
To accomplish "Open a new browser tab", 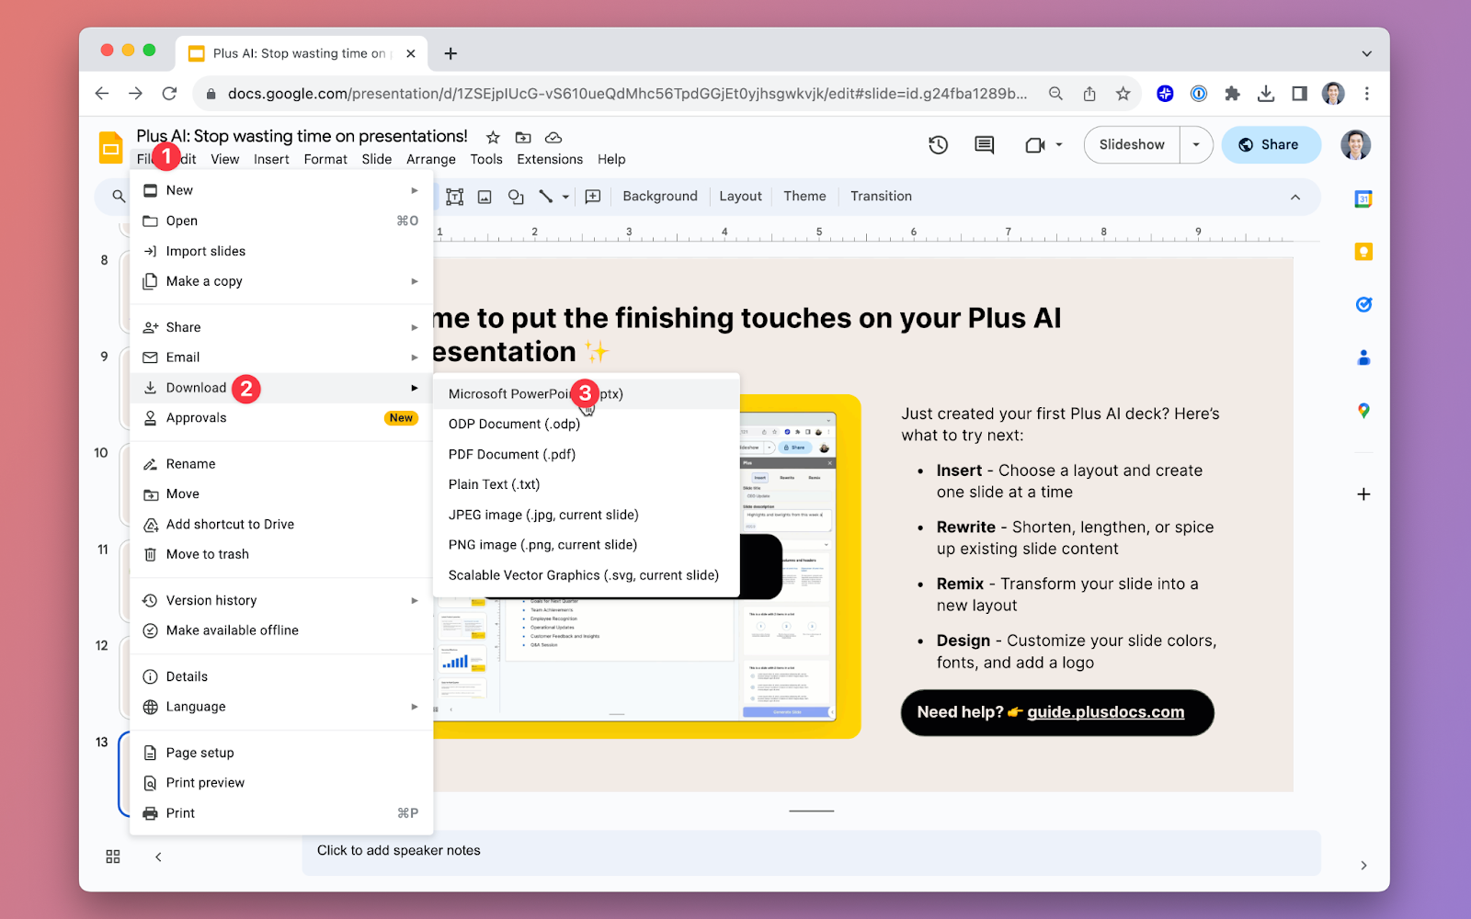I will (x=450, y=53).
